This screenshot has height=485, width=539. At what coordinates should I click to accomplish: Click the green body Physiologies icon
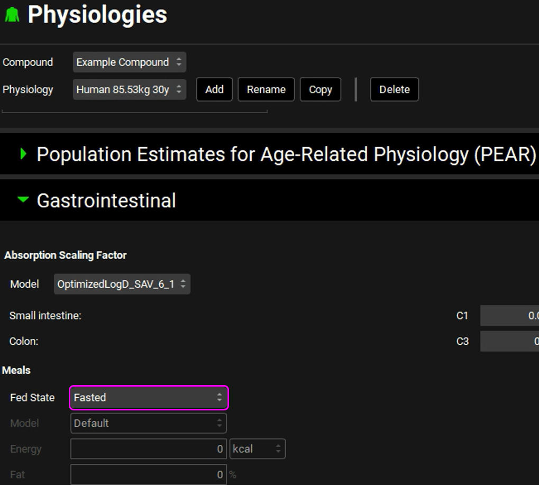tap(12, 14)
